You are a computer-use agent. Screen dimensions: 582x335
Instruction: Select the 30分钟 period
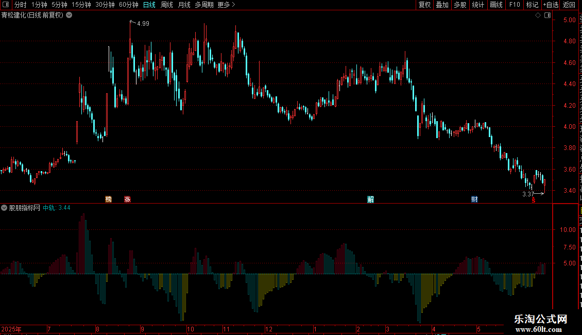[105, 5]
